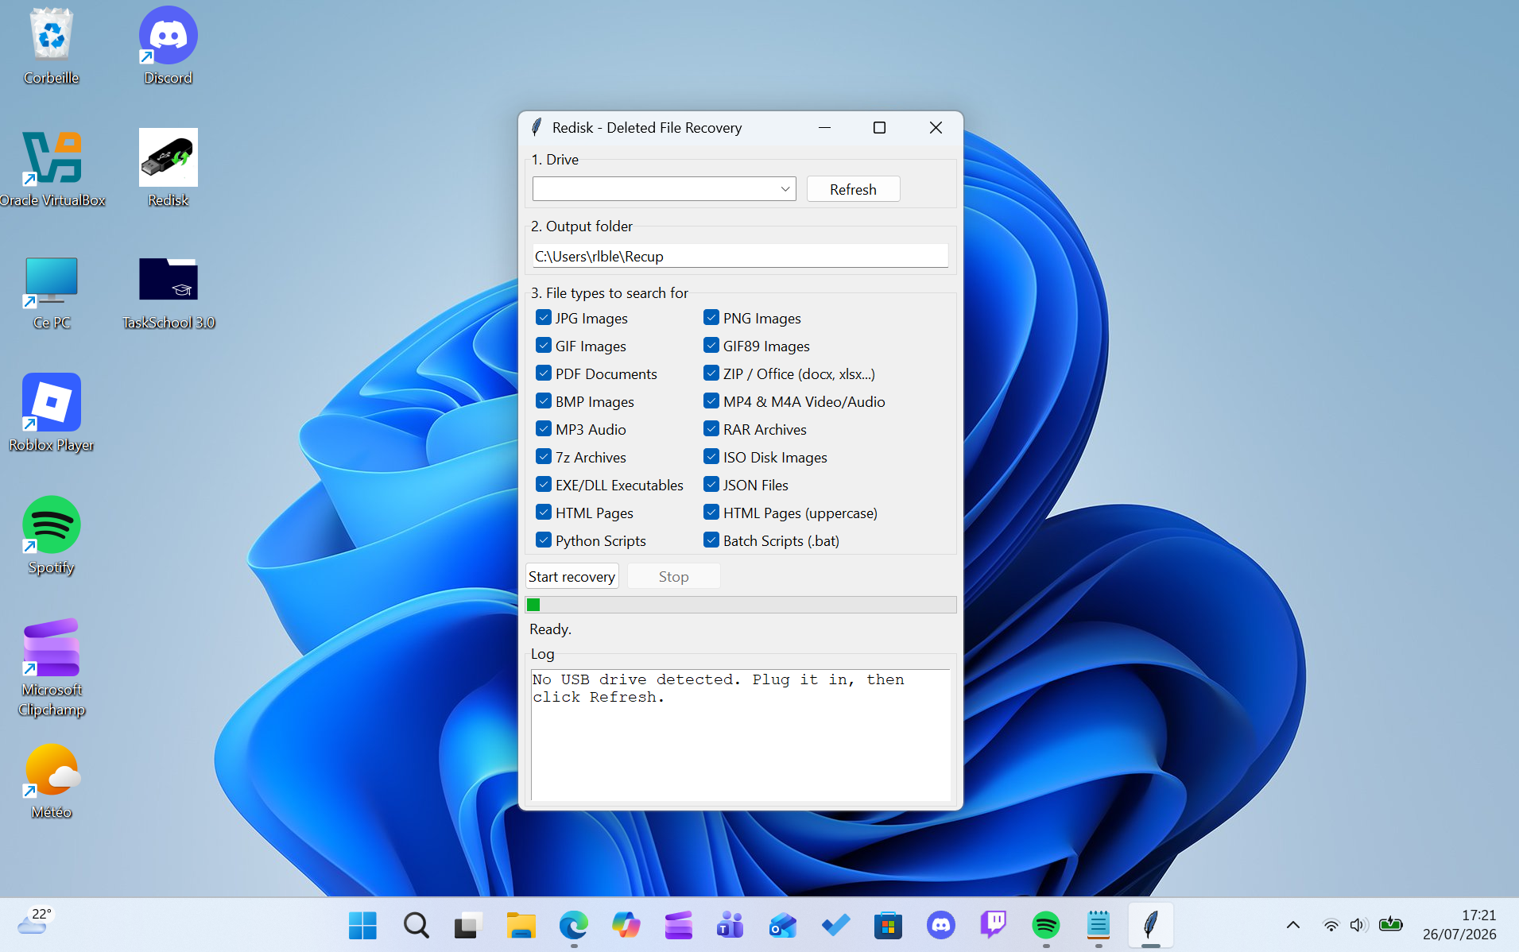The image size is (1519, 952).
Task: Select the Roblox Player desktop shortcut
Action: 52,413
